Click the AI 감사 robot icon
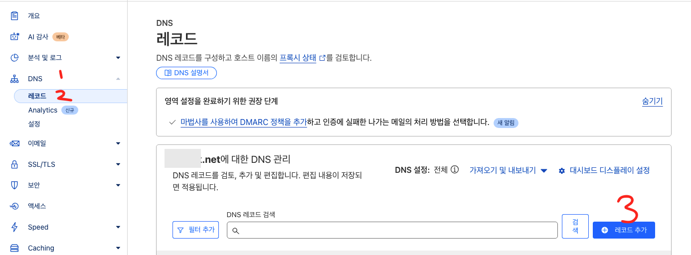 (x=14, y=37)
